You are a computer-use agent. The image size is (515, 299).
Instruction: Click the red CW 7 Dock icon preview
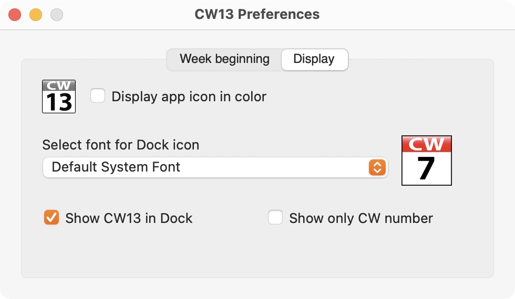pyautogui.click(x=427, y=161)
